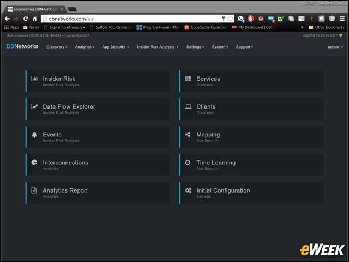Click the Events bell icon
349x262 pixels.
click(x=34, y=135)
